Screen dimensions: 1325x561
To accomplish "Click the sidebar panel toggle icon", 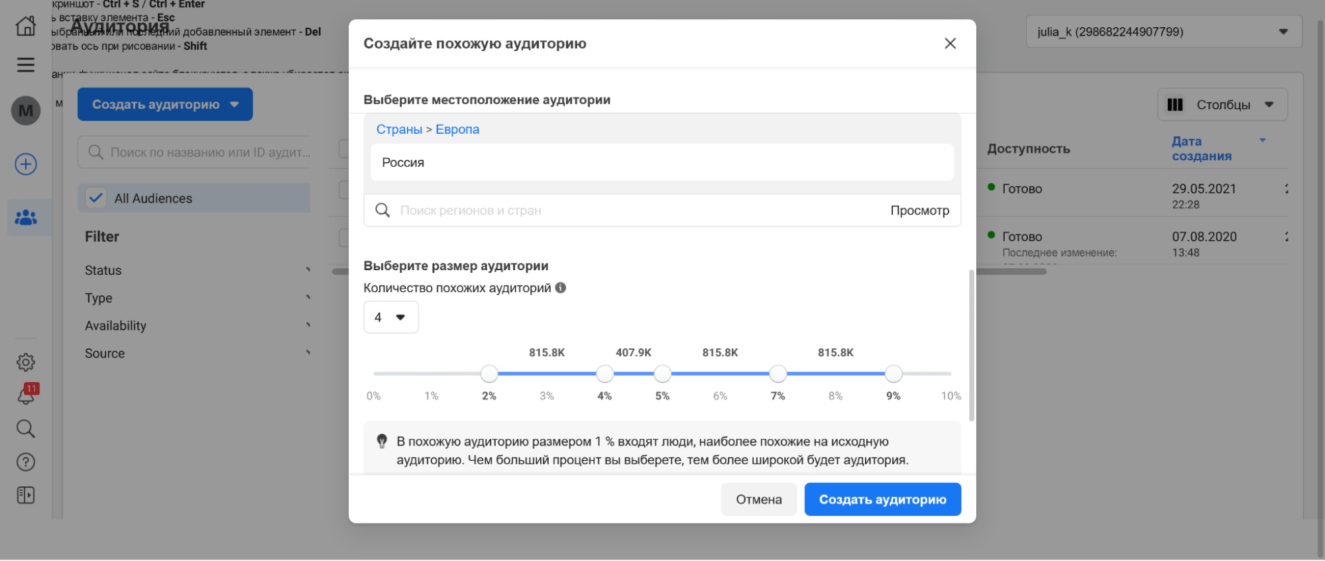I will pyautogui.click(x=26, y=495).
